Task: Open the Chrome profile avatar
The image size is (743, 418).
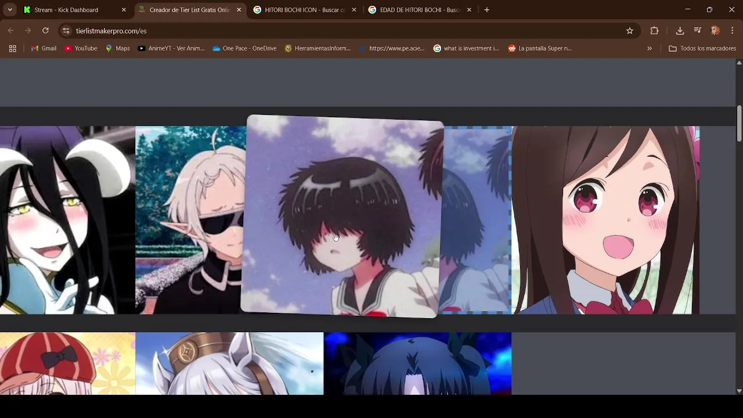Action: click(x=715, y=31)
